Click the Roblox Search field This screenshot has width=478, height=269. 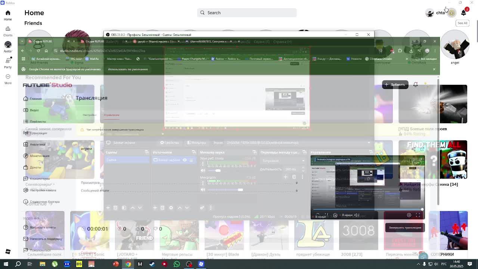pos(247,13)
